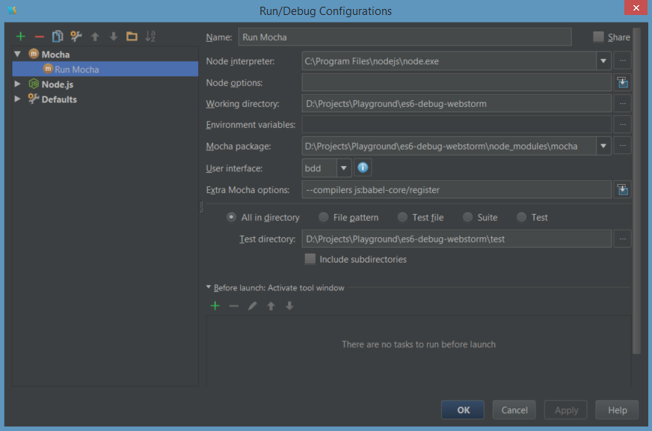Check Include subdirectories
The height and width of the screenshot is (431, 652).
pyautogui.click(x=310, y=259)
